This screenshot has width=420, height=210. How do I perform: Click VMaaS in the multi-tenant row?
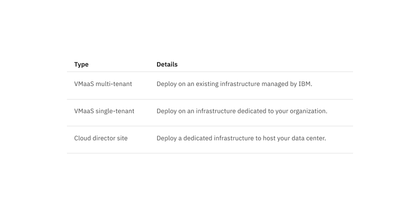[84, 84]
